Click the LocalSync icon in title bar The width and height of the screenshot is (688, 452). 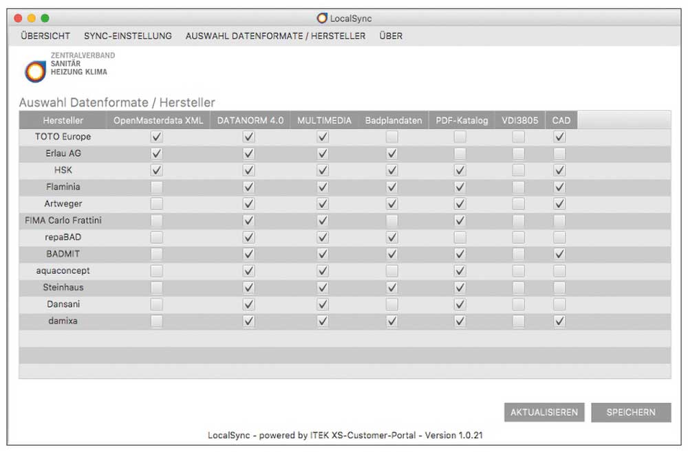point(321,18)
